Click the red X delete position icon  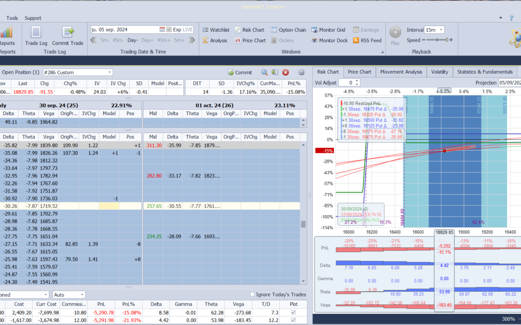pos(286,72)
